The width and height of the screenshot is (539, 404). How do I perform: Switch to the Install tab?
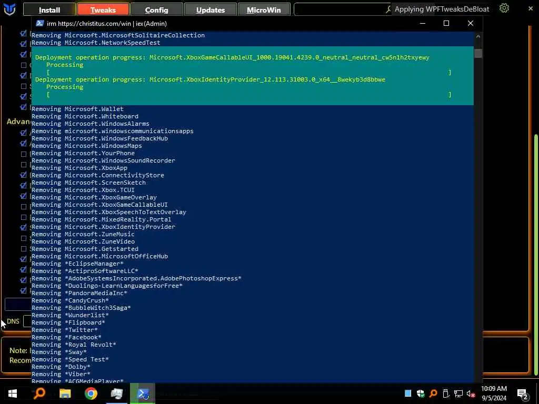pyautogui.click(x=49, y=9)
